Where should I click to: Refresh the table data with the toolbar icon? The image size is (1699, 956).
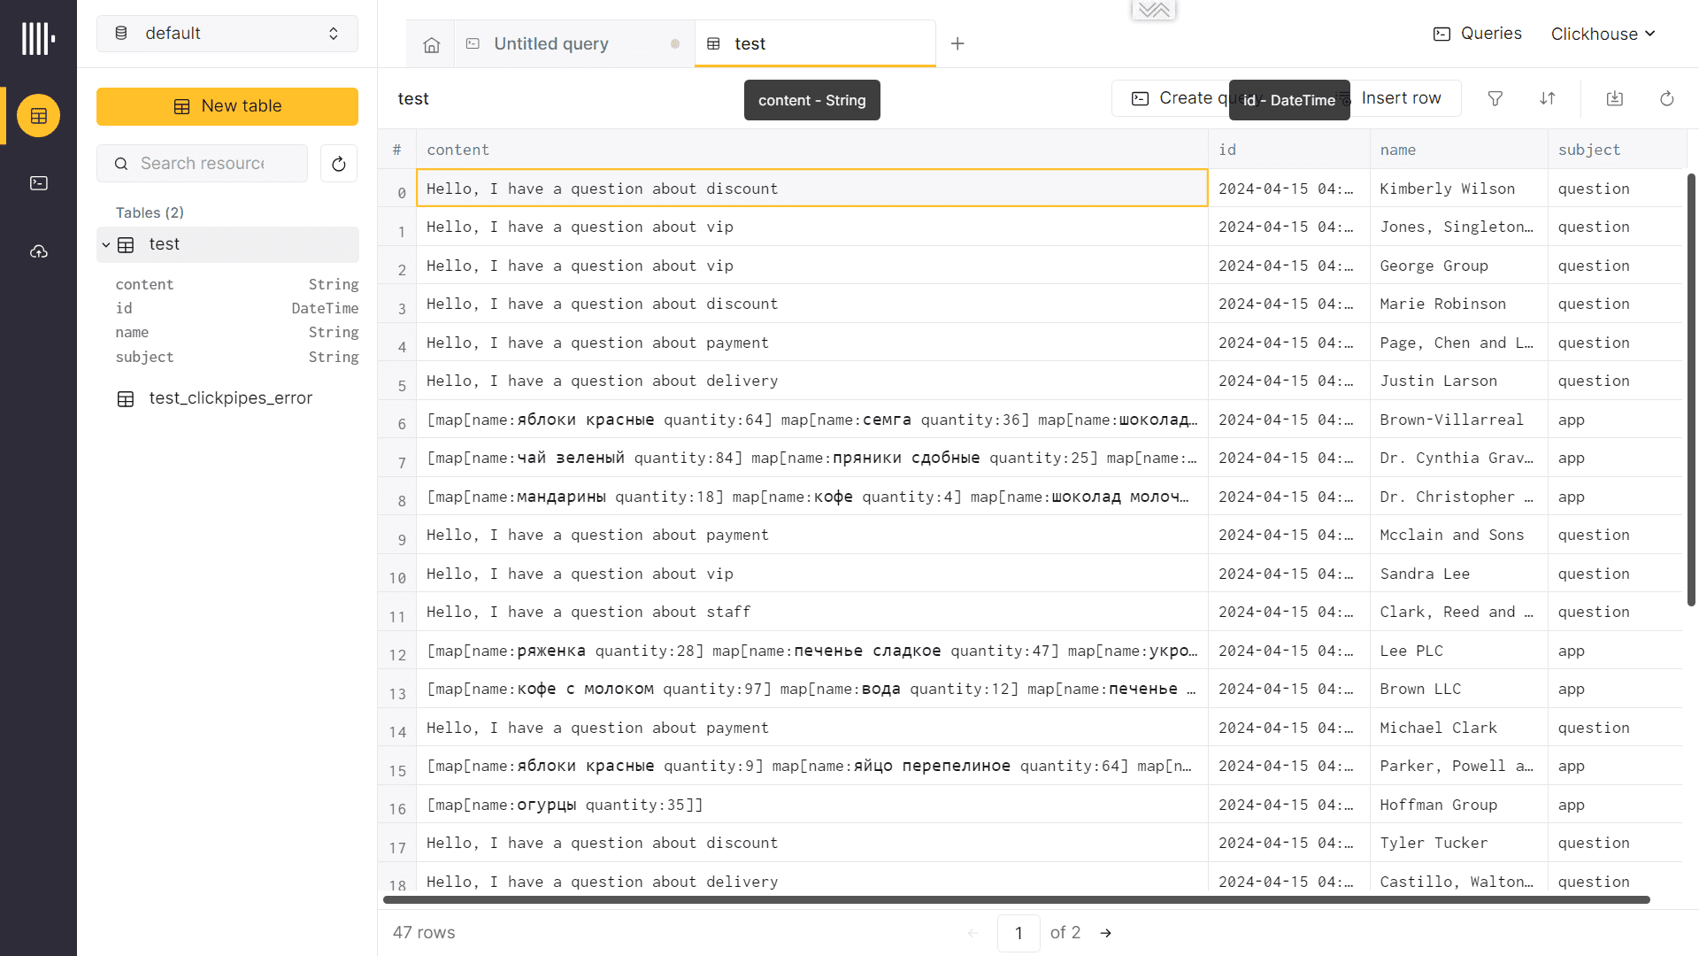tap(1667, 98)
